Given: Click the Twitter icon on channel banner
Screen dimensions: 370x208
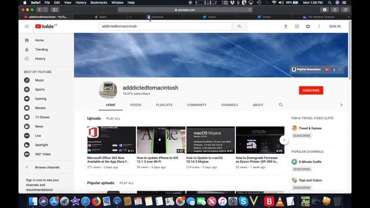Looking at the screenshot, I should (340, 69).
